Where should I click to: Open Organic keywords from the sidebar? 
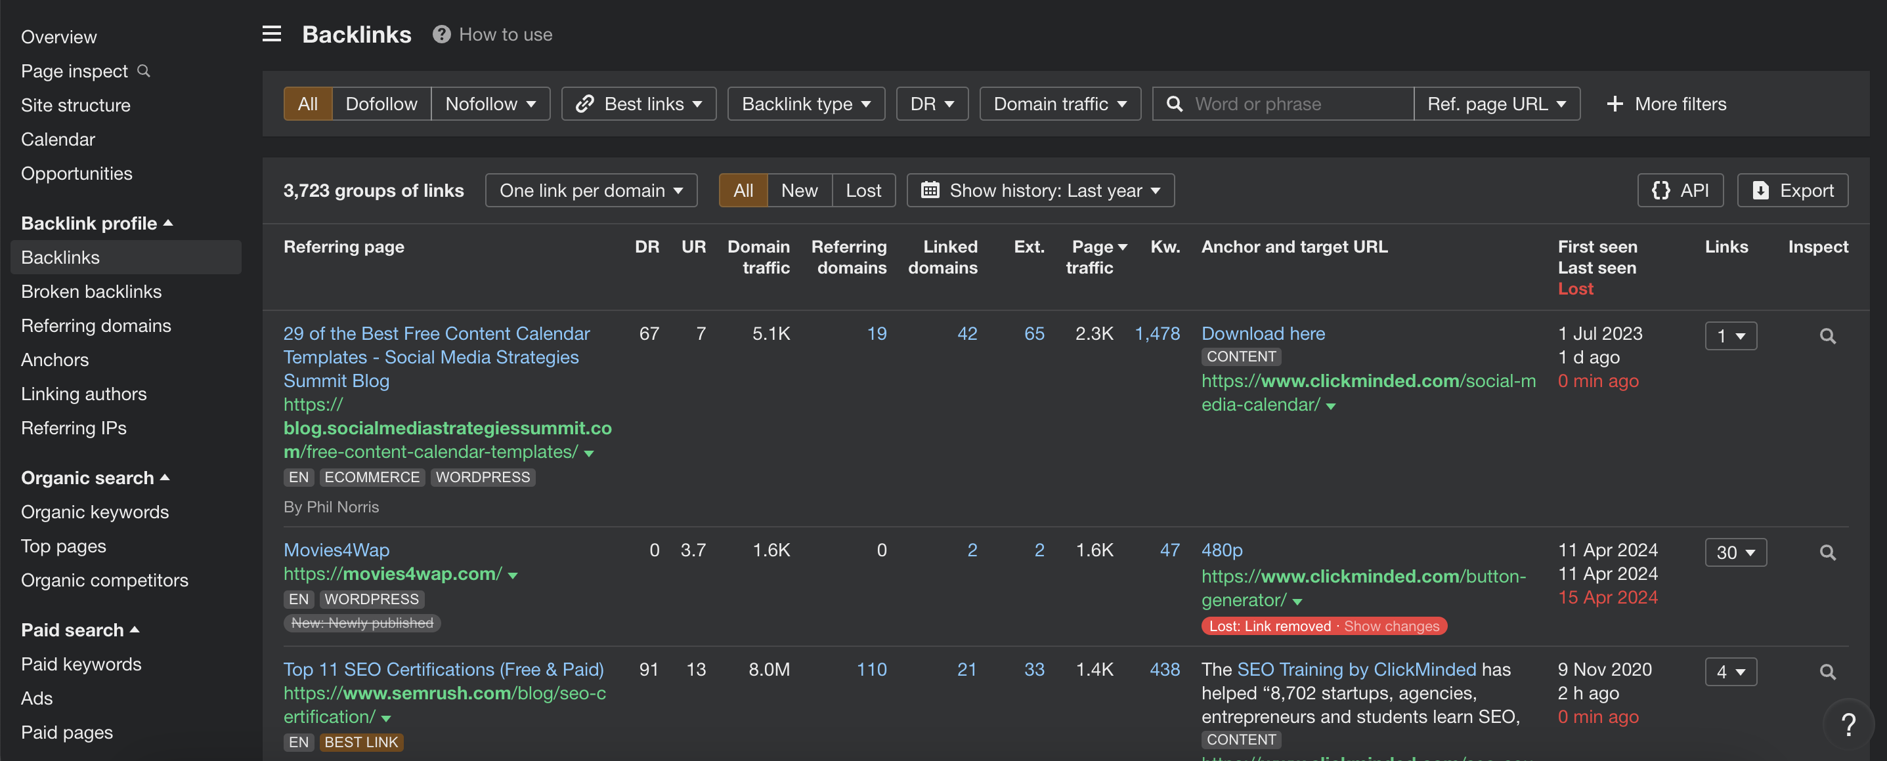[x=95, y=512]
